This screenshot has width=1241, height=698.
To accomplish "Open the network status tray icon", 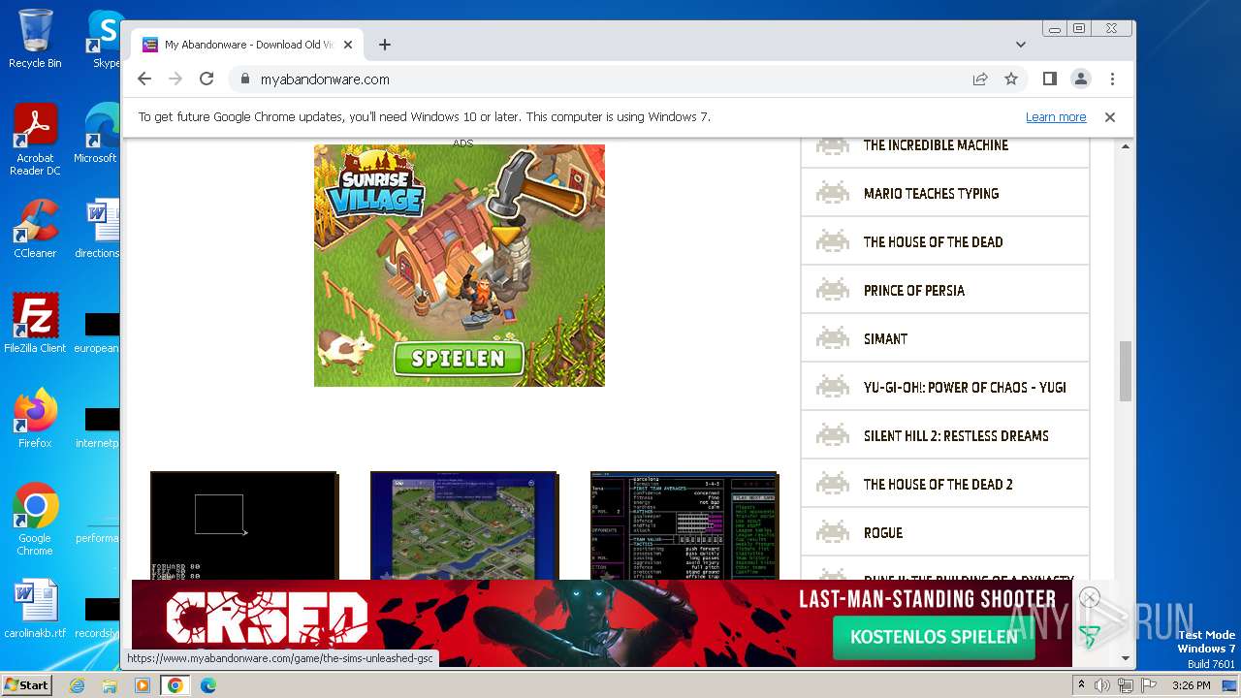I will (1125, 685).
